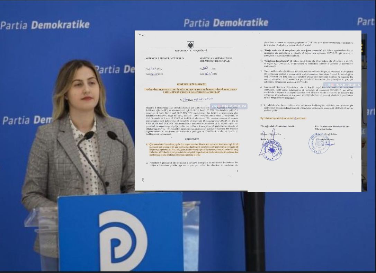Click "Për Ministrinë e Shëndetësisë dhe Mbrojtjes Sociale"
376x273 pixels.
[332, 127]
